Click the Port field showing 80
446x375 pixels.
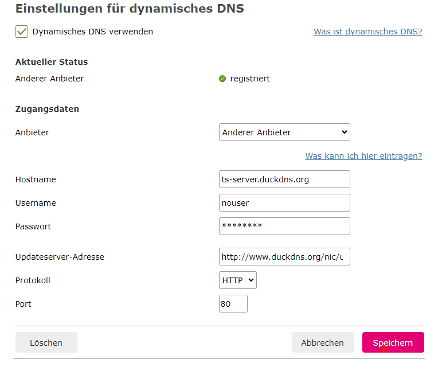pyautogui.click(x=233, y=304)
